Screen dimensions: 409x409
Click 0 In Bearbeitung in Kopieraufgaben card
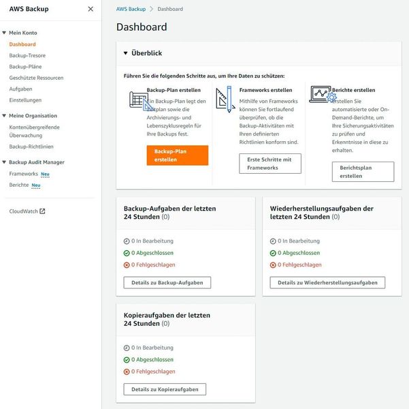(x=152, y=348)
